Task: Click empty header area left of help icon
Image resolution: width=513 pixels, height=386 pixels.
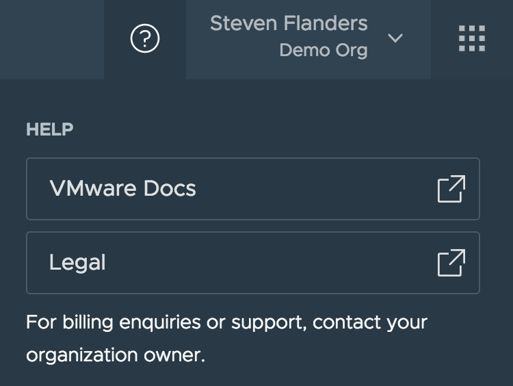Action: click(x=51, y=39)
